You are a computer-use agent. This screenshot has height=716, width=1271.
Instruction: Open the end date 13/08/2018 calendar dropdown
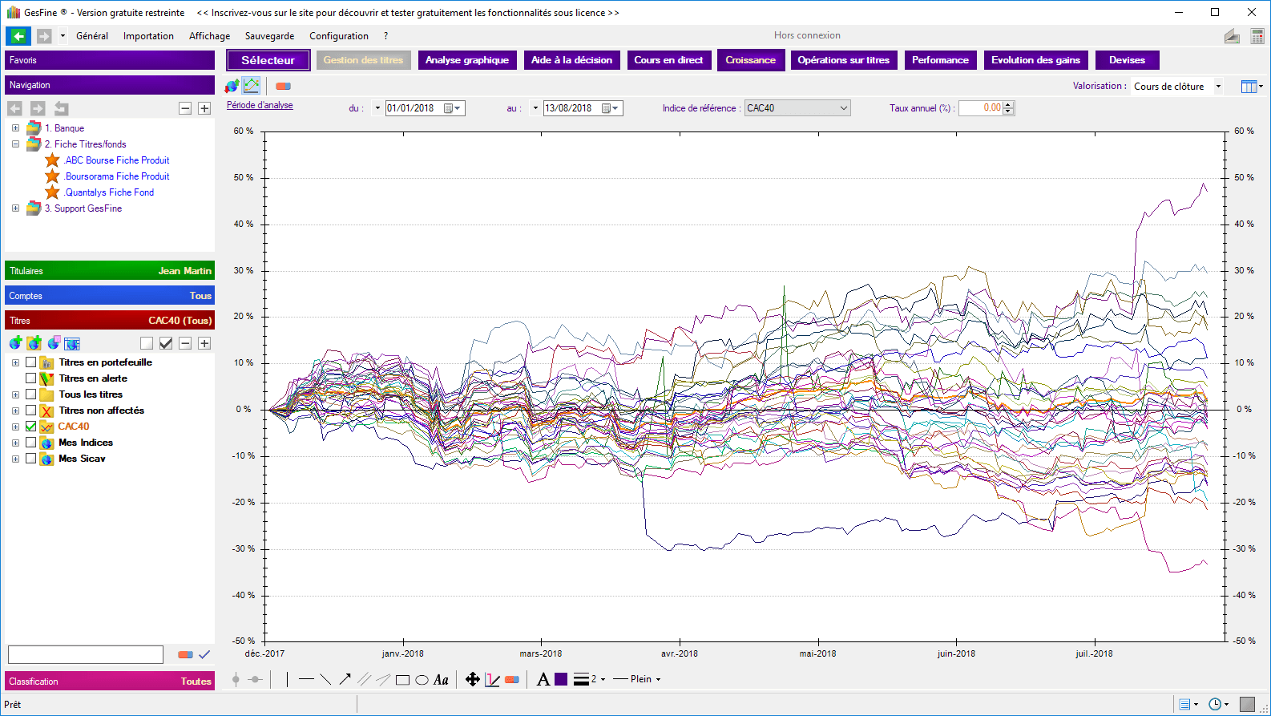click(611, 108)
